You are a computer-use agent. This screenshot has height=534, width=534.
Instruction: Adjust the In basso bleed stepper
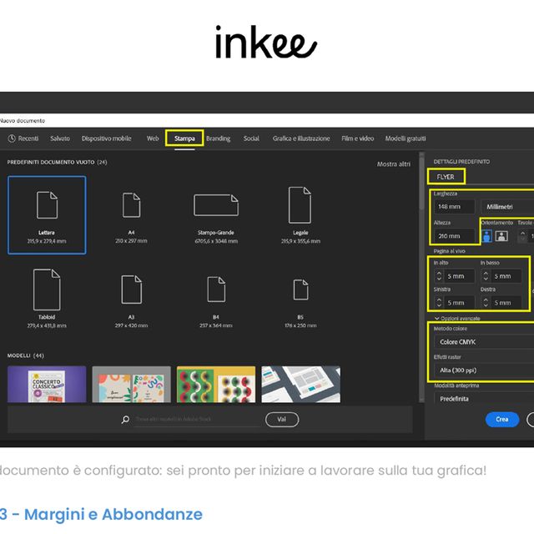click(486, 276)
